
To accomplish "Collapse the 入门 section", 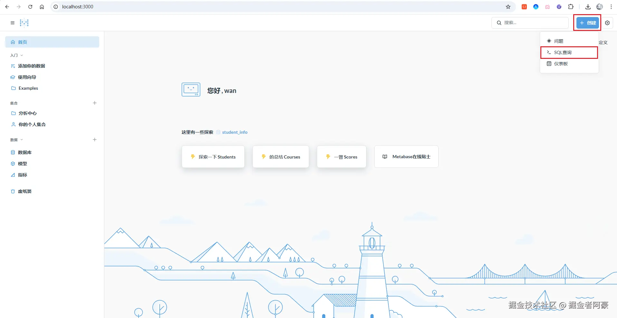I will click(x=17, y=55).
